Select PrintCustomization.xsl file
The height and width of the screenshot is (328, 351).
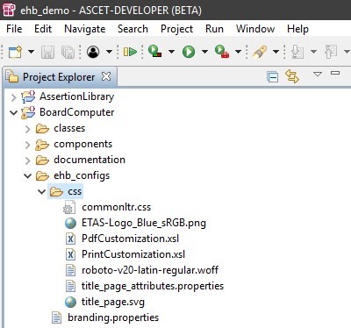point(133,254)
